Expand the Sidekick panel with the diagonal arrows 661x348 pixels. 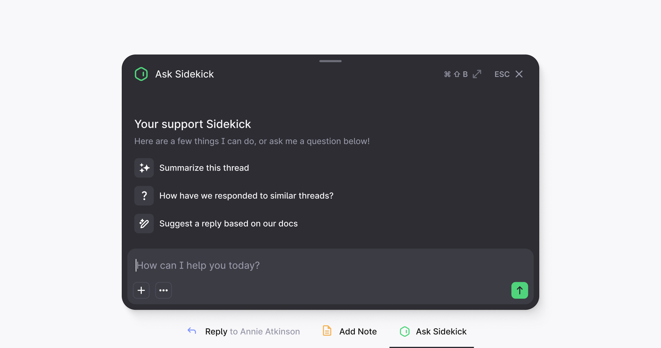477,74
